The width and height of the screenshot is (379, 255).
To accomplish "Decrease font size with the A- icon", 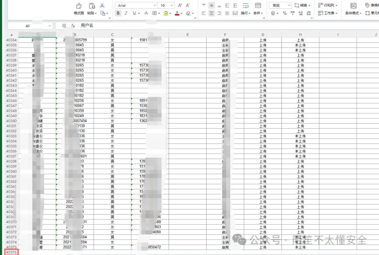I will point(188,5).
